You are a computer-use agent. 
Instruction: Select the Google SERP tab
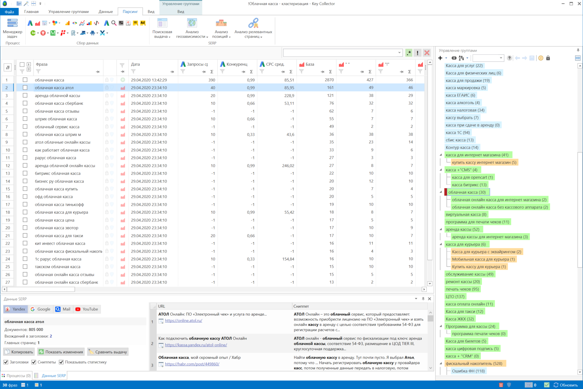point(41,309)
